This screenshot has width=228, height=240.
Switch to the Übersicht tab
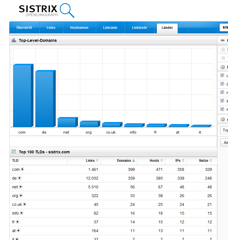pos(24,28)
